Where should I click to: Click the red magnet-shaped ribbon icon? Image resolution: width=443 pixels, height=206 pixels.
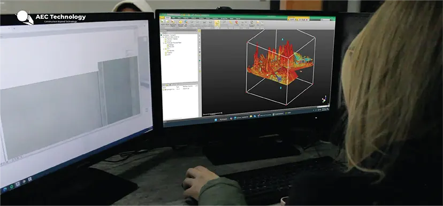coord(236,22)
